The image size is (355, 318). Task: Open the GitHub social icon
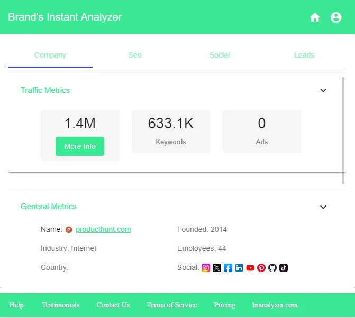(272, 268)
